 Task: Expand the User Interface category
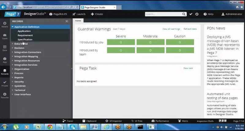click(x=13, y=94)
